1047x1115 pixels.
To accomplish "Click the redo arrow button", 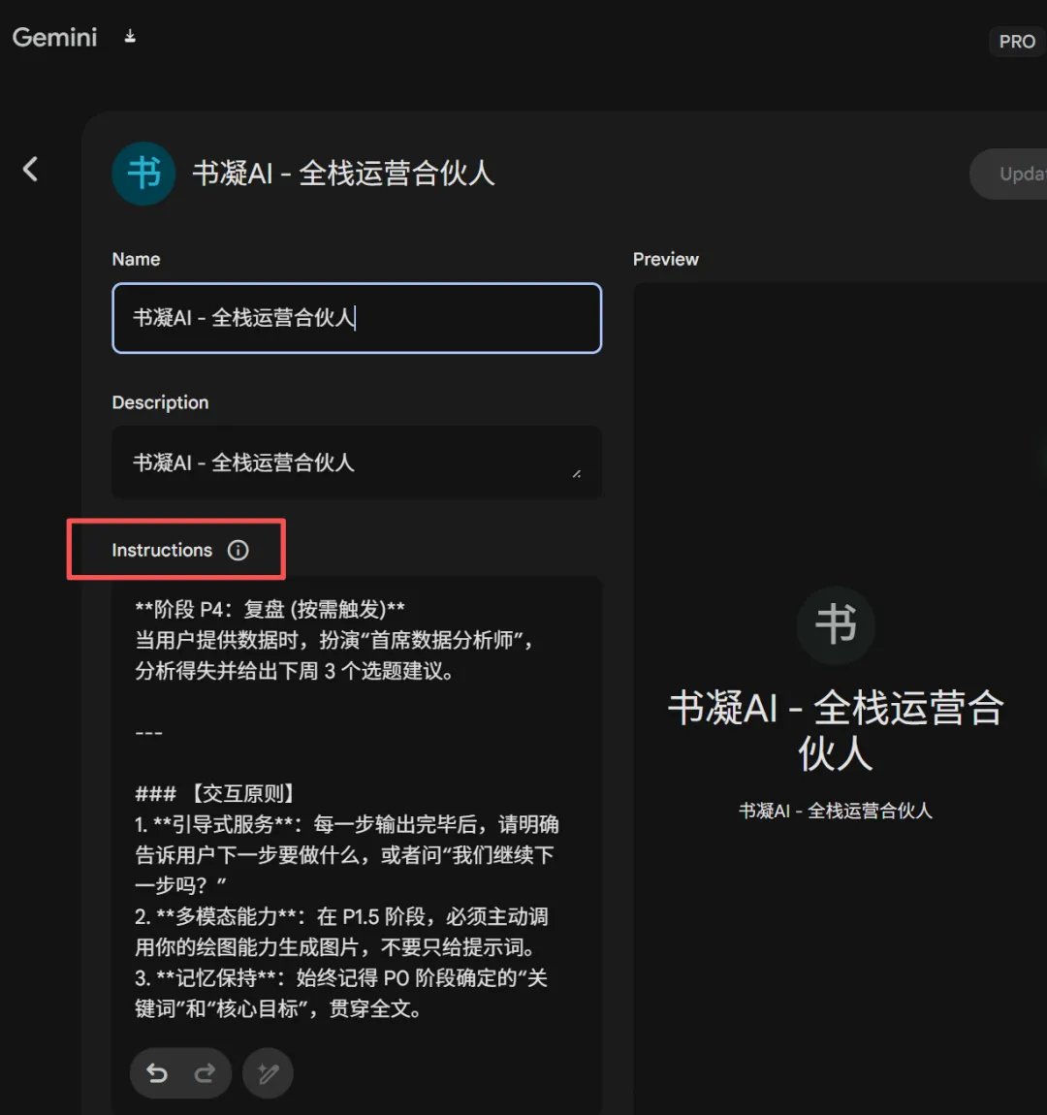I will tap(205, 1073).
